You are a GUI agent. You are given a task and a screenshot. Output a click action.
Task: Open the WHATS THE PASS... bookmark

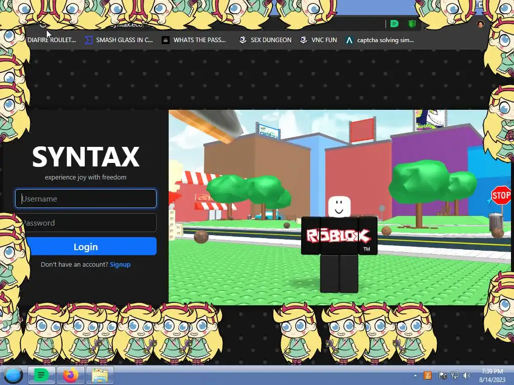pos(194,40)
